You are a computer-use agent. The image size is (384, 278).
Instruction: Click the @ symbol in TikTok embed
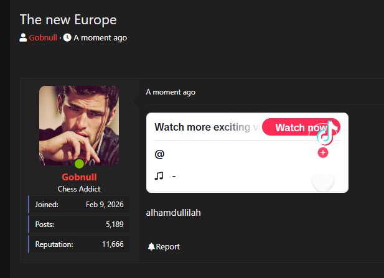(159, 154)
